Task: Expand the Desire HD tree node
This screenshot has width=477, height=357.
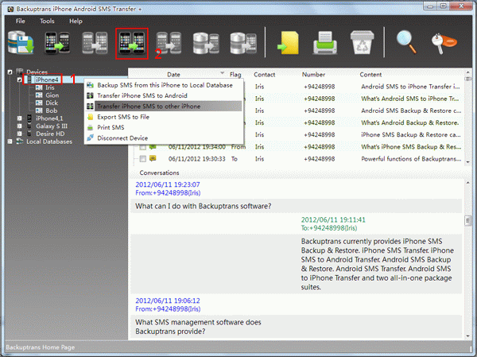Action: click(x=19, y=134)
